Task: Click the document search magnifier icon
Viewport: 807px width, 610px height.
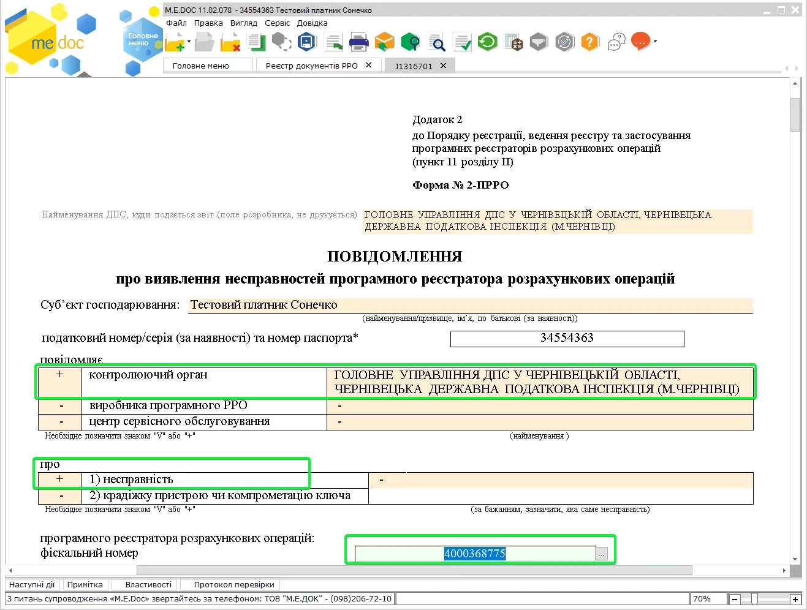Action: 436,42
